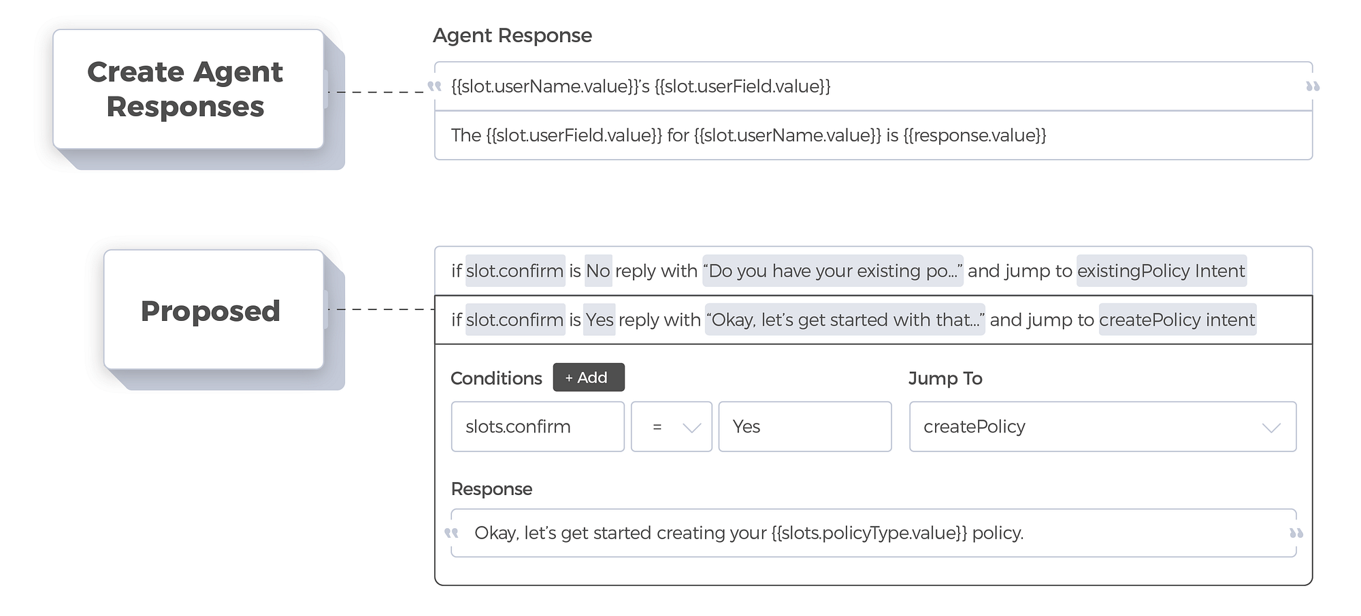Select the slot.confirm is Yes rule row

click(873, 320)
